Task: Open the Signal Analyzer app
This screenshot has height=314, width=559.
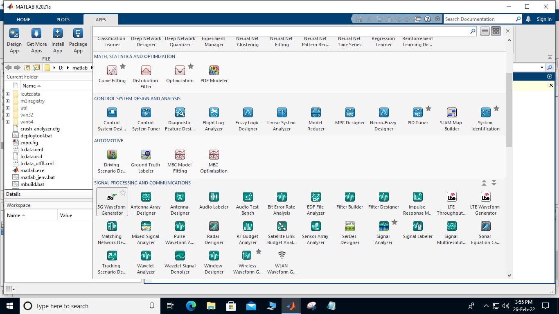Action: pos(383,232)
